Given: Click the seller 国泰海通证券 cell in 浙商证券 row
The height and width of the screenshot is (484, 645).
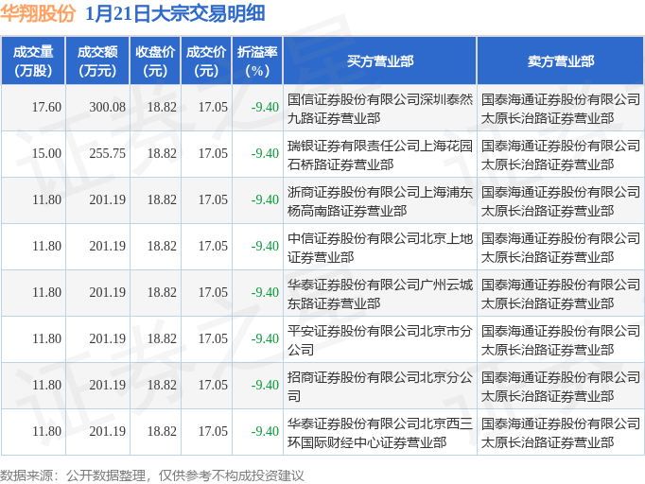Looking at the screenshot, I should tap(560, 201).
